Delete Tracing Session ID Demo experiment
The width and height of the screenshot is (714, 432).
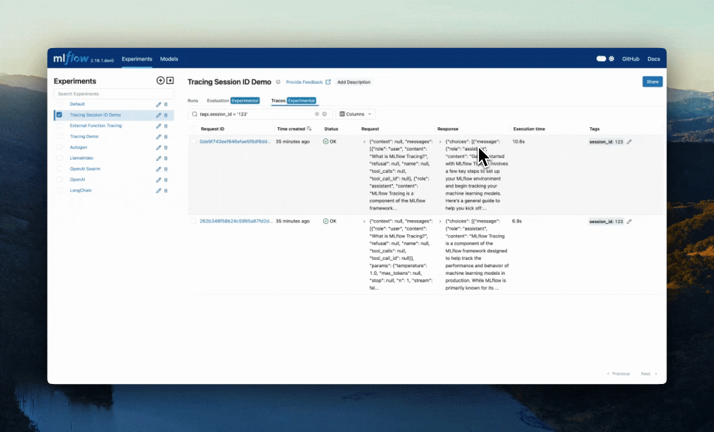tap(166, 116)
